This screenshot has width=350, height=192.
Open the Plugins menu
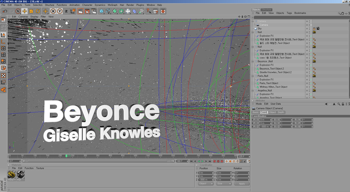[140, 5]
